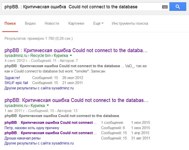Click result count text Результатов: примерно 1 780

(38, 39)
